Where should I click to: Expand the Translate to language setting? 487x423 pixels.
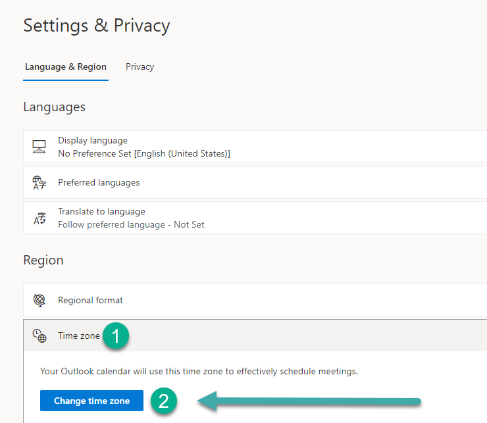(x=101, y=211)
